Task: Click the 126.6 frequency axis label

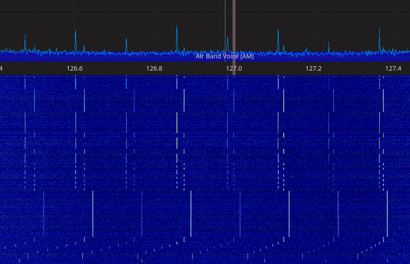Action: pyautogui.click(x=75, y=68)
